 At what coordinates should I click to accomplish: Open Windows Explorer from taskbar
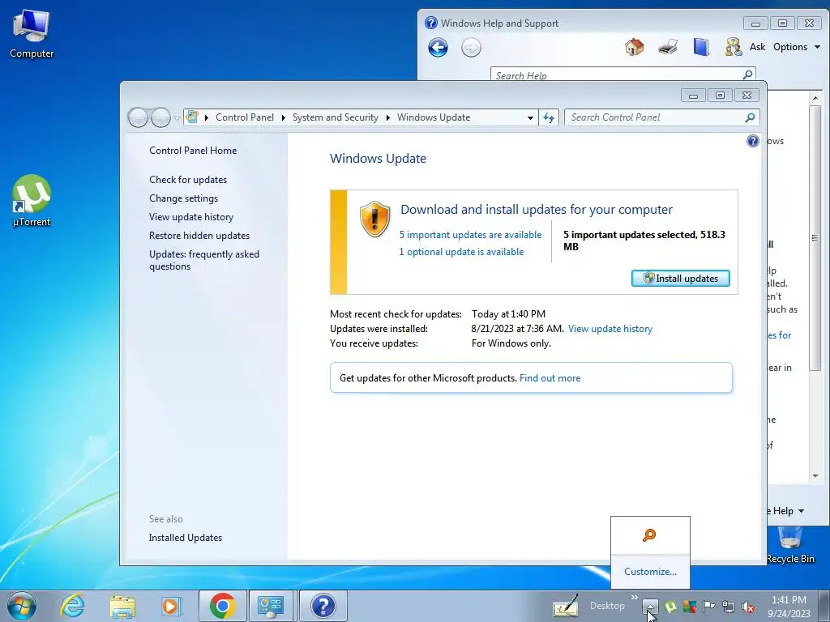122,606
